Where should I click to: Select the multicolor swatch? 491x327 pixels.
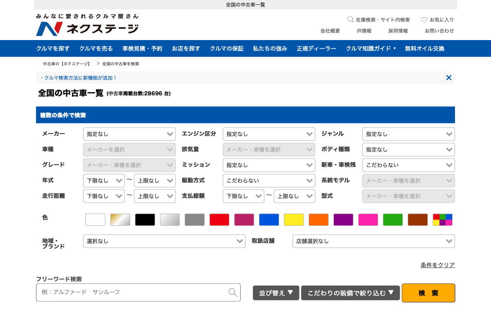point(442,220)
